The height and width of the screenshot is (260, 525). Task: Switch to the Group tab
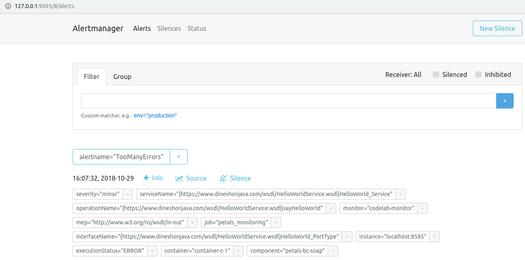(x=122, y=77)
